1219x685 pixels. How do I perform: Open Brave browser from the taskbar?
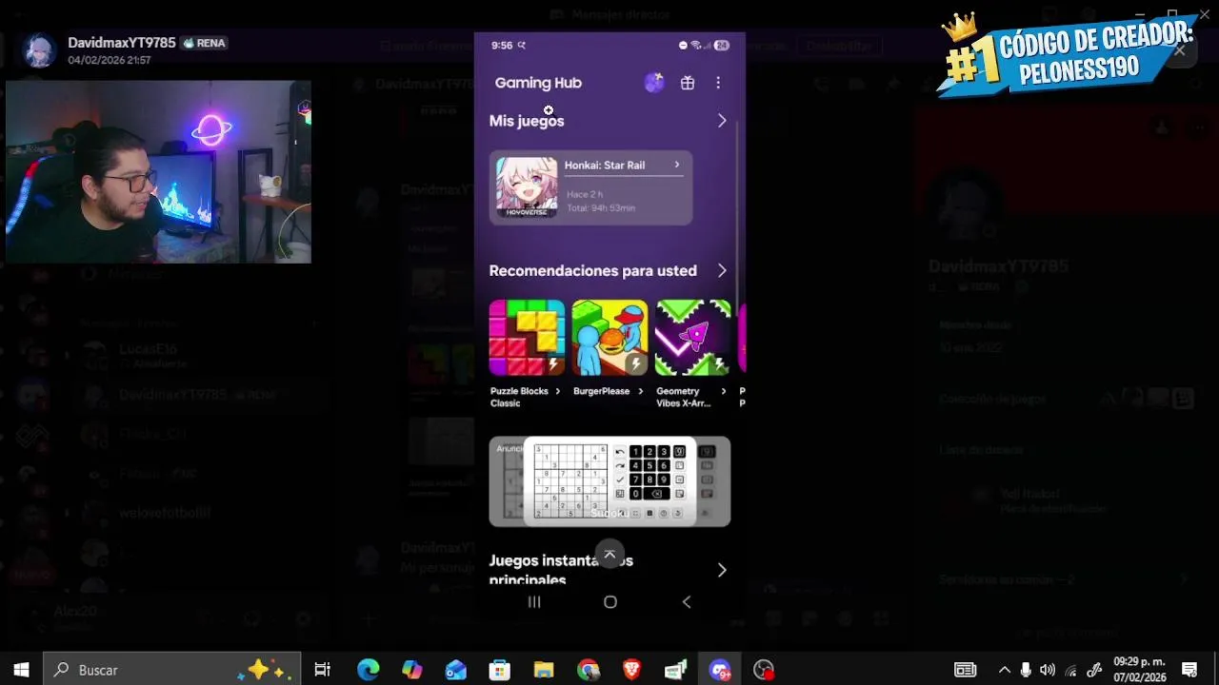[632, 670]
